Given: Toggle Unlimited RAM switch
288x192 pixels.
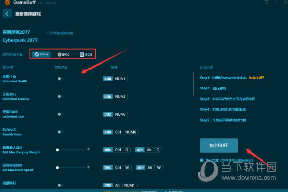Looking at the screenshot, I should [x=60, y=114].
